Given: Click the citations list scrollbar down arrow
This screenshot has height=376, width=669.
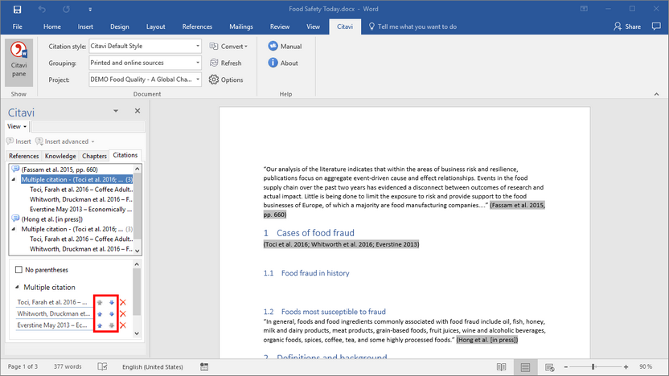Looking at the screenshot, I should [137, 251].
